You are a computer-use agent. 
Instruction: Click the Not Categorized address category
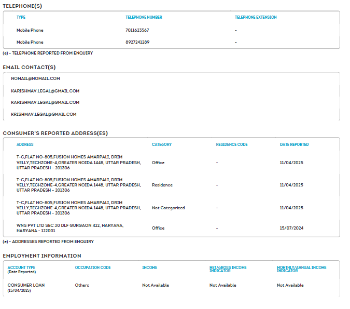click(x=168, y=208)
